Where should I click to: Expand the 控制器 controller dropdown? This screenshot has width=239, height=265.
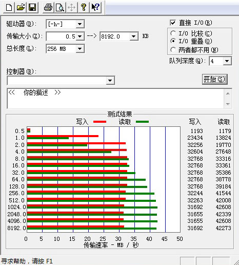(x=110, y=81)
